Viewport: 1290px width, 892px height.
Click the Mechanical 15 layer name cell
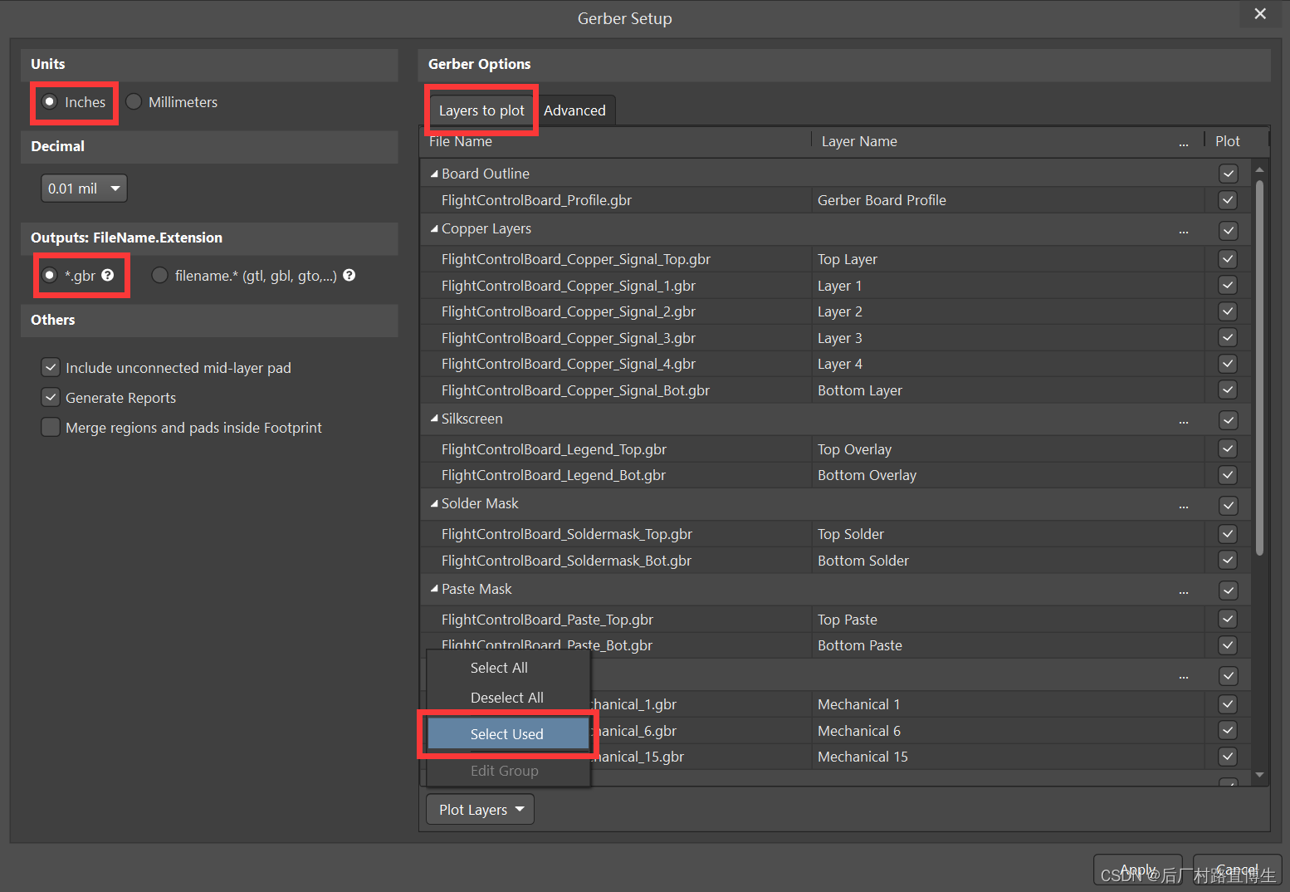click(x=1008, y=757)
